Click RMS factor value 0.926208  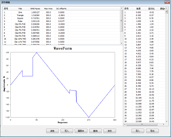click(x=35, y=24)
